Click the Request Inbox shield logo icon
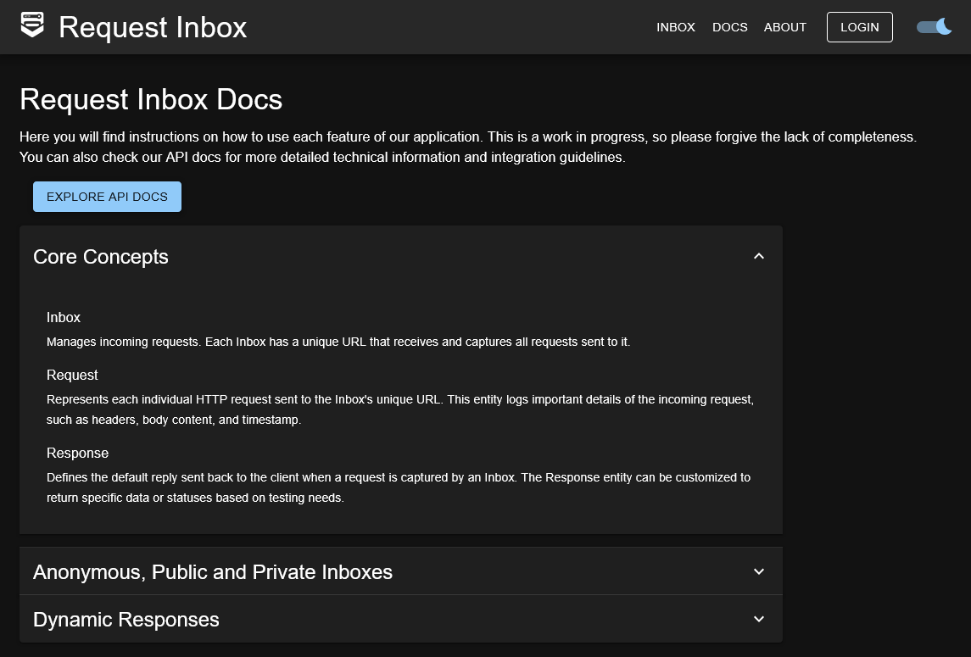 [x=32, y=25]
